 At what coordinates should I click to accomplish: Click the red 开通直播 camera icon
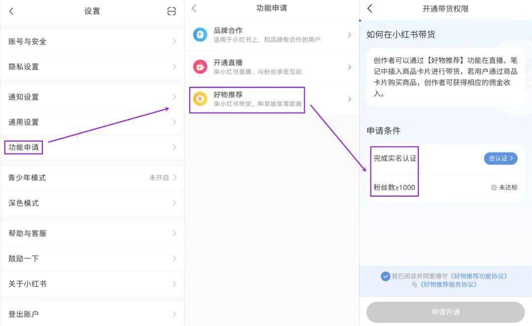(200, 67)
